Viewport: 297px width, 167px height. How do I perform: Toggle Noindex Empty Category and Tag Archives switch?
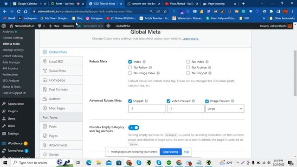pos(134,128)
